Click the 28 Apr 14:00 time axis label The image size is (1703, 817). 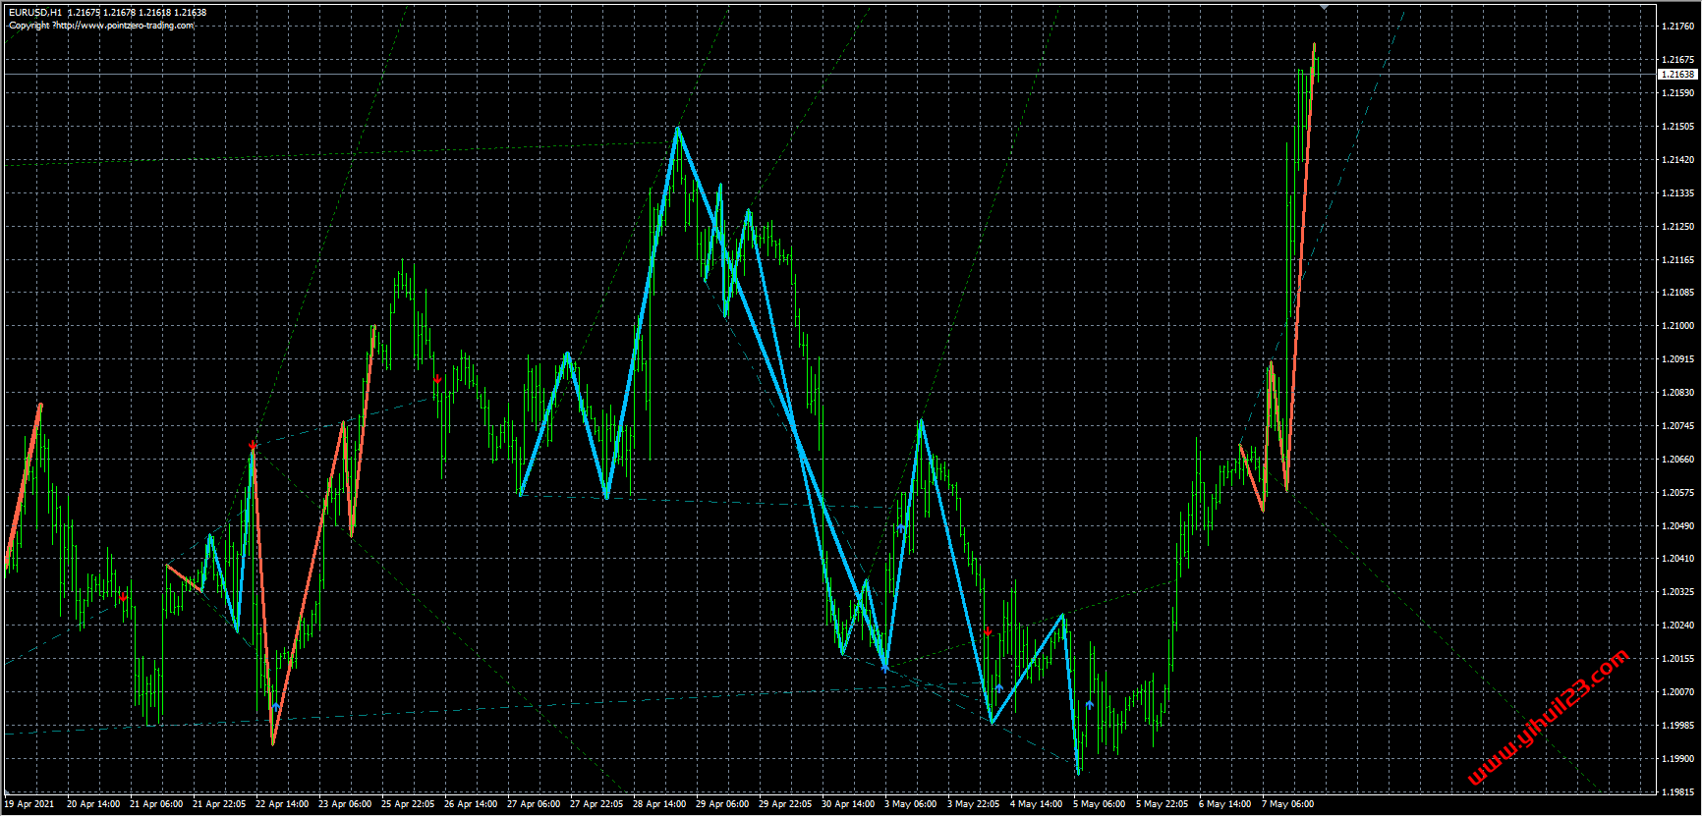pos(659,804)
